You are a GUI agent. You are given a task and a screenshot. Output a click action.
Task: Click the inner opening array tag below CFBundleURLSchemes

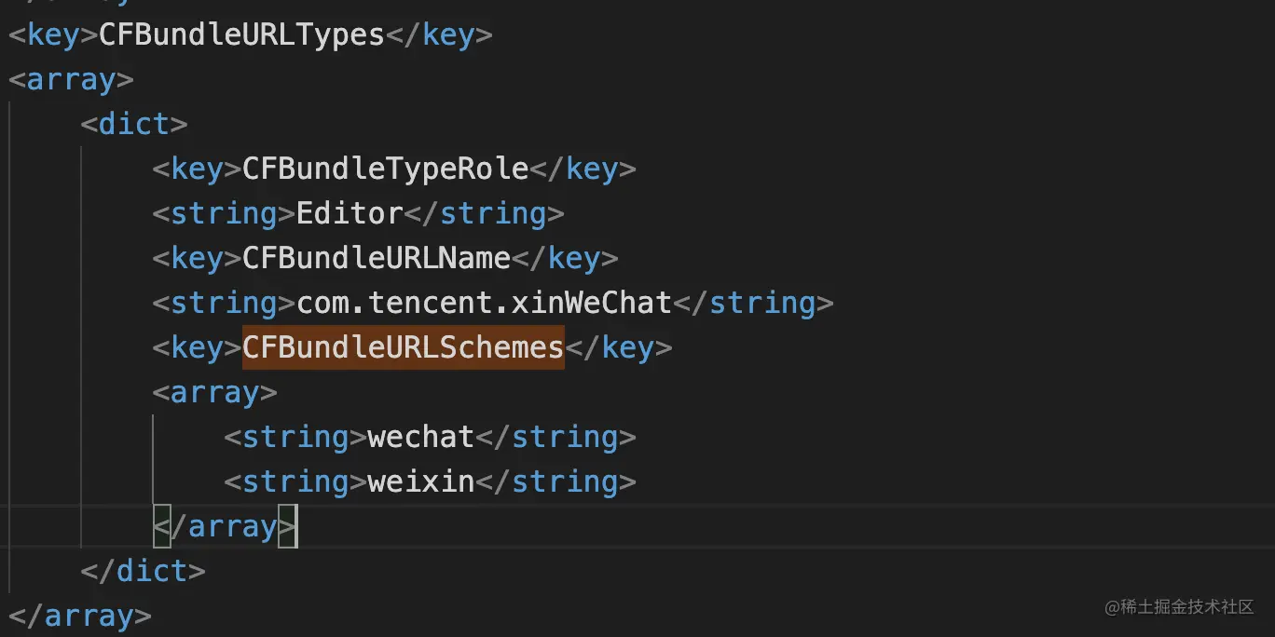coord(214,393)
